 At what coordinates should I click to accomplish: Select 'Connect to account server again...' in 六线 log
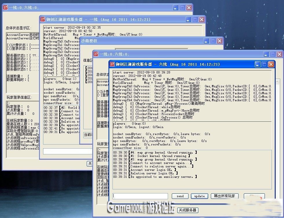pos(152,163)
